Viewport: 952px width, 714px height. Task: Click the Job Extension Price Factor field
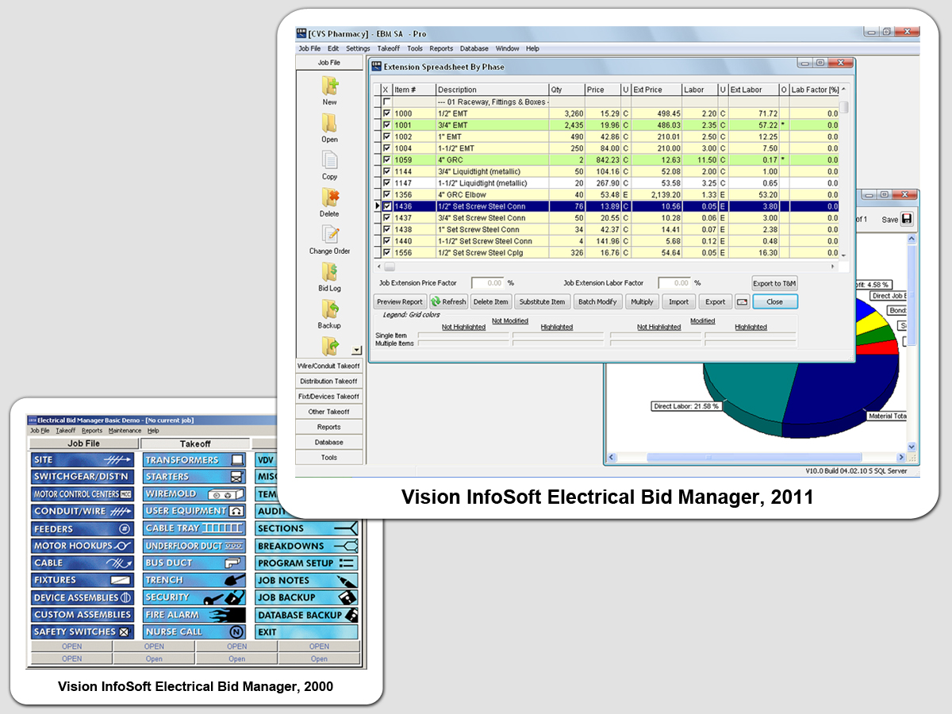tap(488, 282)
